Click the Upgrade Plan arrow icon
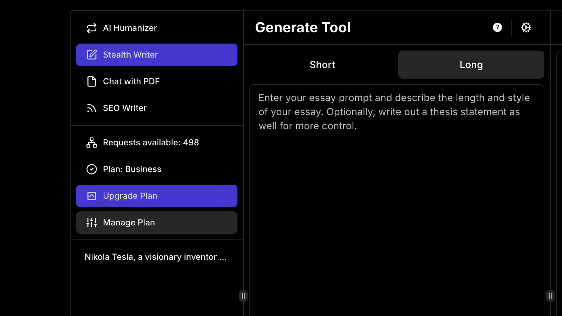 click(91, 196)
